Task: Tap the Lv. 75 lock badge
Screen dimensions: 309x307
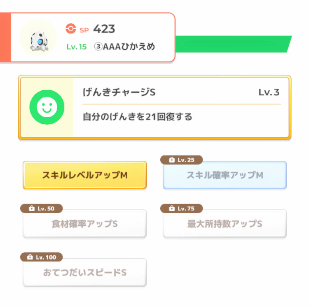Action: coord(182,208)
